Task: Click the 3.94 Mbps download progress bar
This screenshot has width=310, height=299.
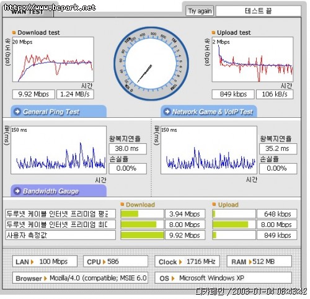Action: (x=142, y=214)
